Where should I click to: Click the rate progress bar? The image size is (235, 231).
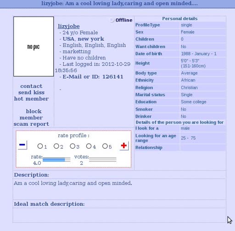pos(56,160)
